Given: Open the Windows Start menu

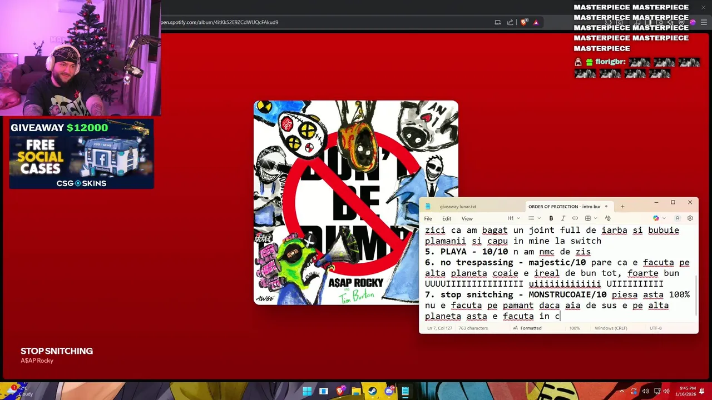Looking at the screenshot, I should [x=307, y=391].
